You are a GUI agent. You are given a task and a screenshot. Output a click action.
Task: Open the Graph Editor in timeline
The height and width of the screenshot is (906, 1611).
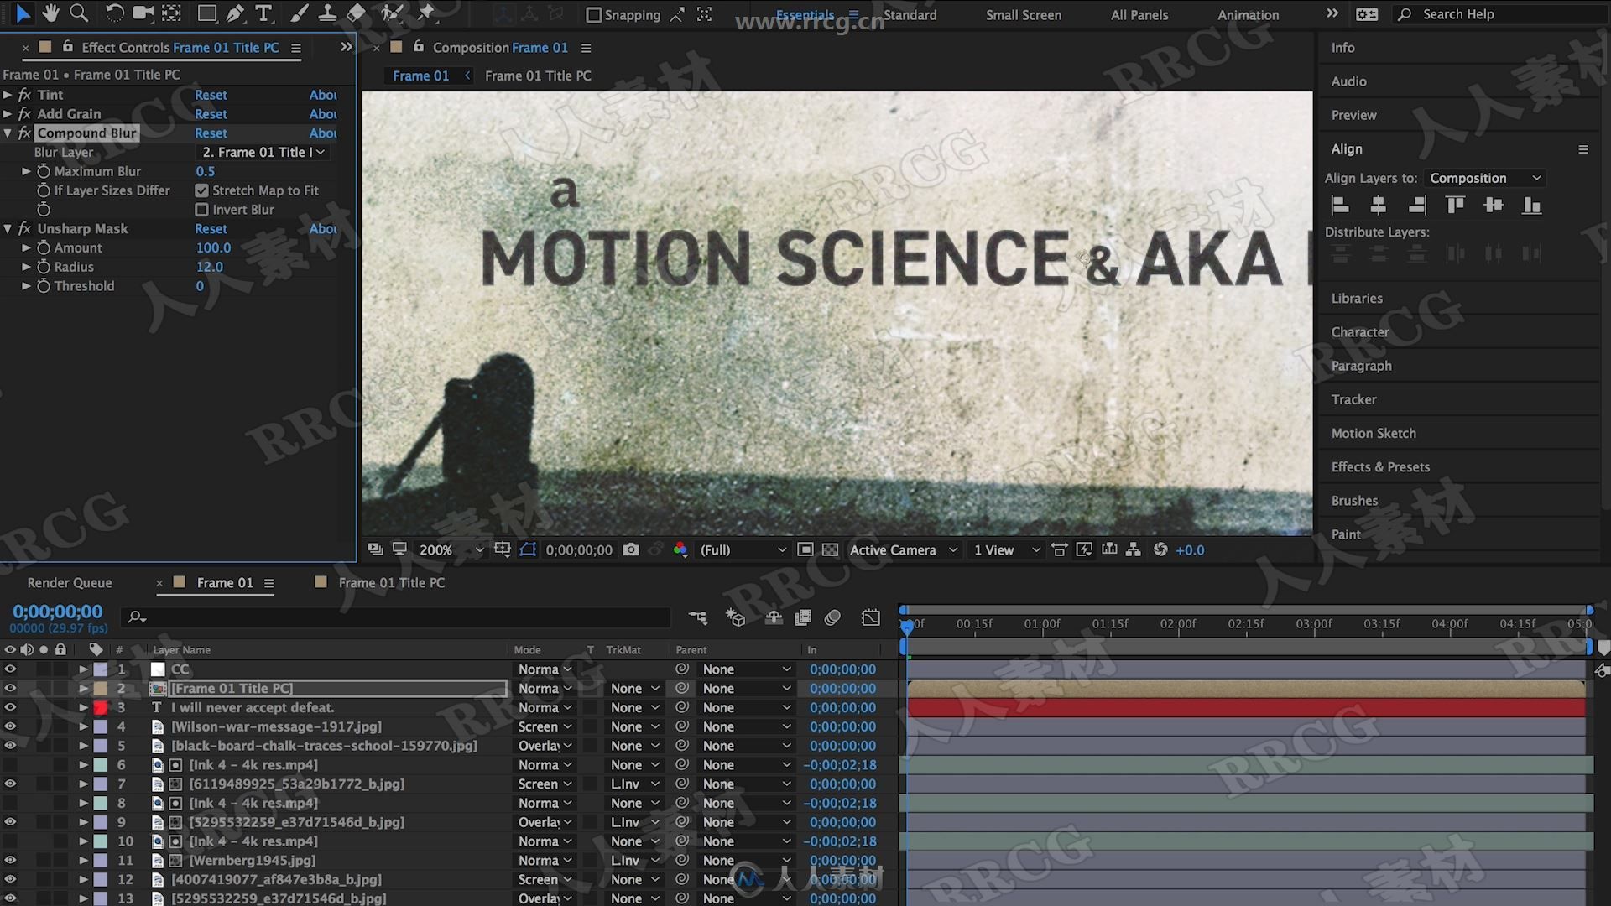(871, 617)
